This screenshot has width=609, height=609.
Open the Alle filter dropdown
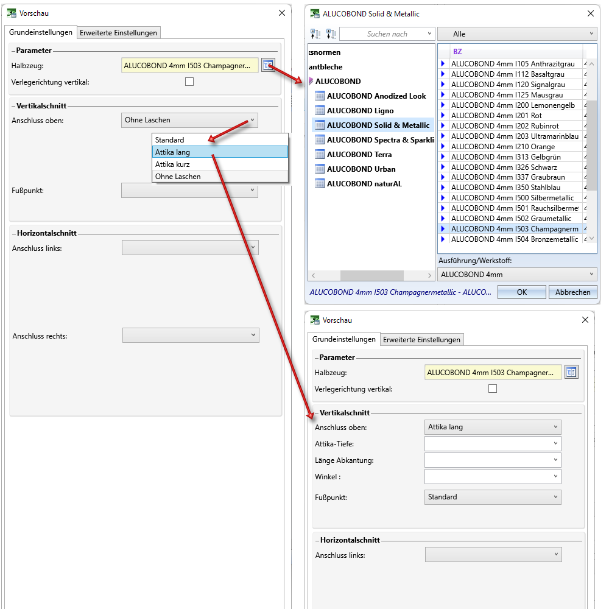[517, 33]
